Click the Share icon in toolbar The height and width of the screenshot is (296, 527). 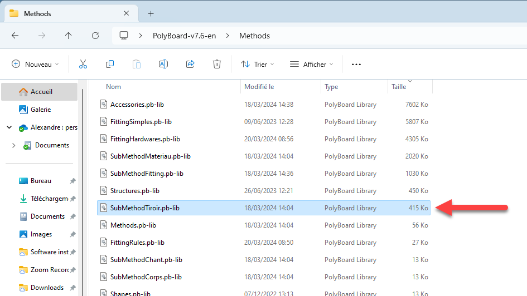click(x=190, y=64)
